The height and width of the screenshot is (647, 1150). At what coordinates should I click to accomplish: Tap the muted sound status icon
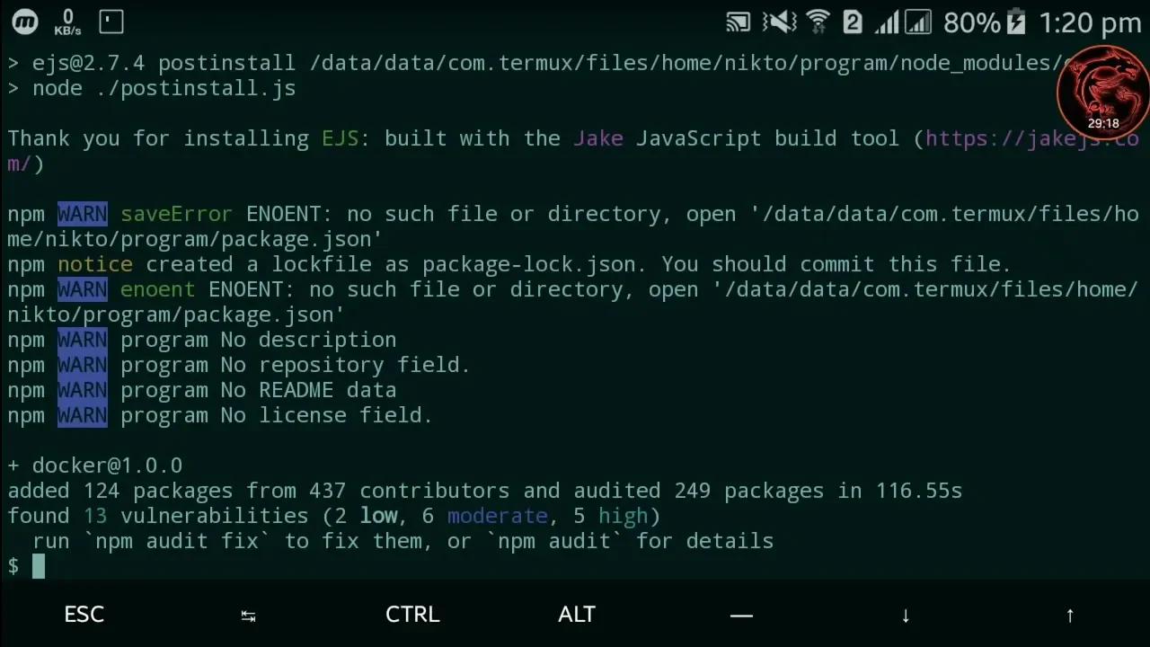tap(777, 22)
